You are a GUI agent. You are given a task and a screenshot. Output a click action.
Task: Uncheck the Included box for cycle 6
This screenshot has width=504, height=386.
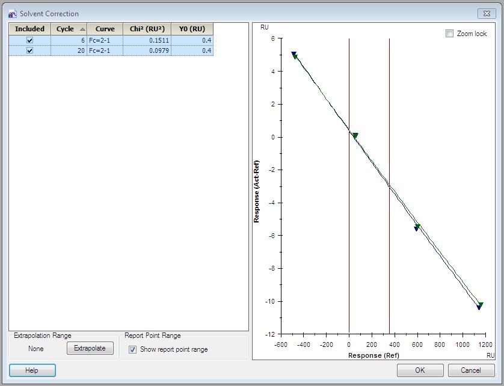[29, 40]
